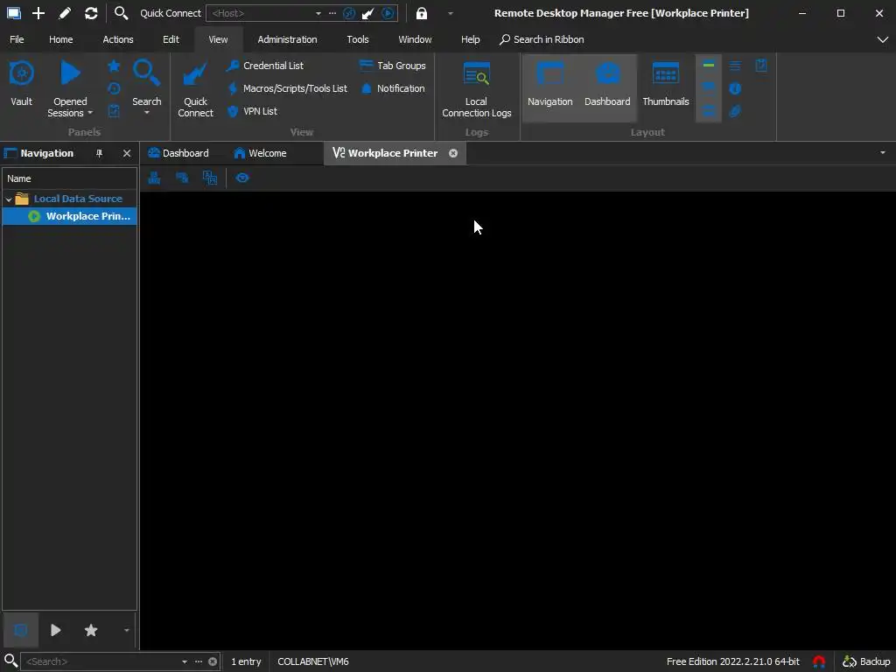Click the first circular icon in Quick Connect box
This screenshot has width=896, height=672.
pyautogui.click(x=348, y=13)
